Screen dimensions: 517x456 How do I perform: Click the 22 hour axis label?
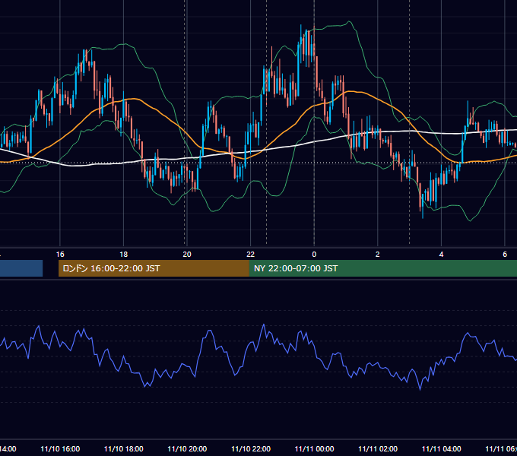tap(251, 255)
